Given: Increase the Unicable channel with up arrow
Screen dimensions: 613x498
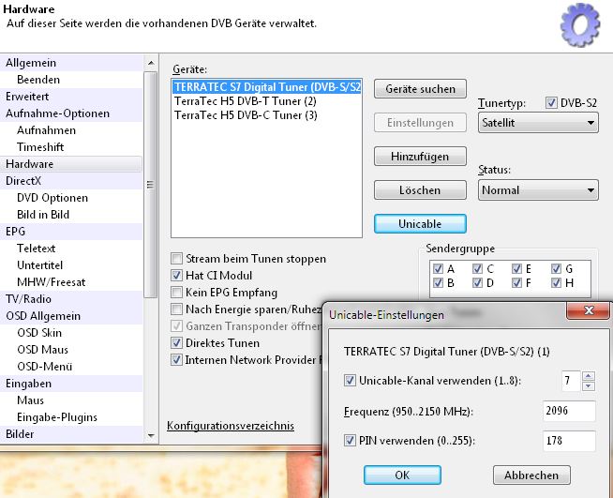Looking at the screenshot, I should pyautogui.click(x=588, y=376).
